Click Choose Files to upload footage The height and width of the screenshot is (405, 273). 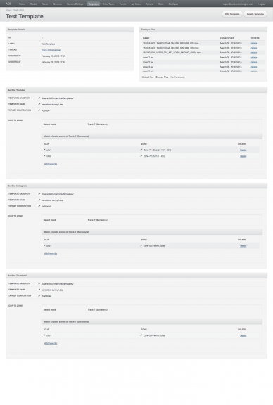(x=162, y=77)
